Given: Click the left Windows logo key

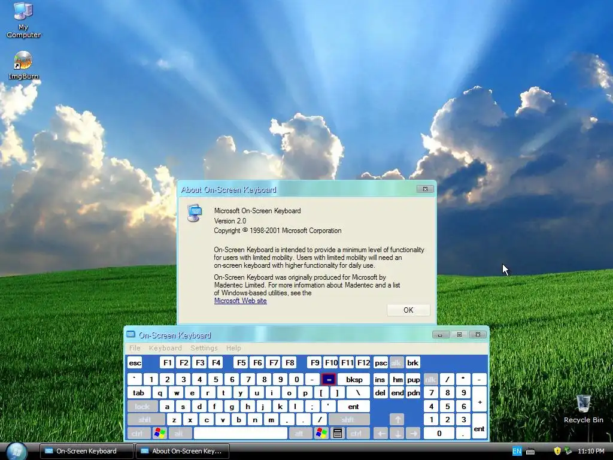Looking at the screenshot, I should 160,433.
